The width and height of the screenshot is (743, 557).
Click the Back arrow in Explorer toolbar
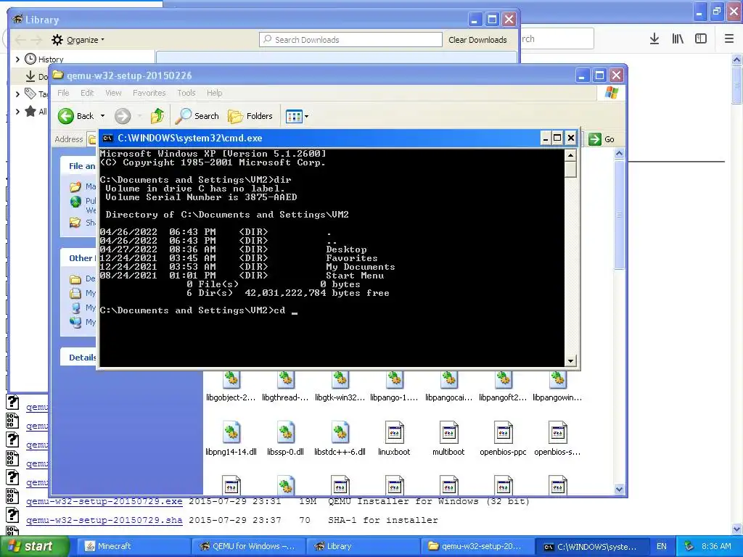66,115
